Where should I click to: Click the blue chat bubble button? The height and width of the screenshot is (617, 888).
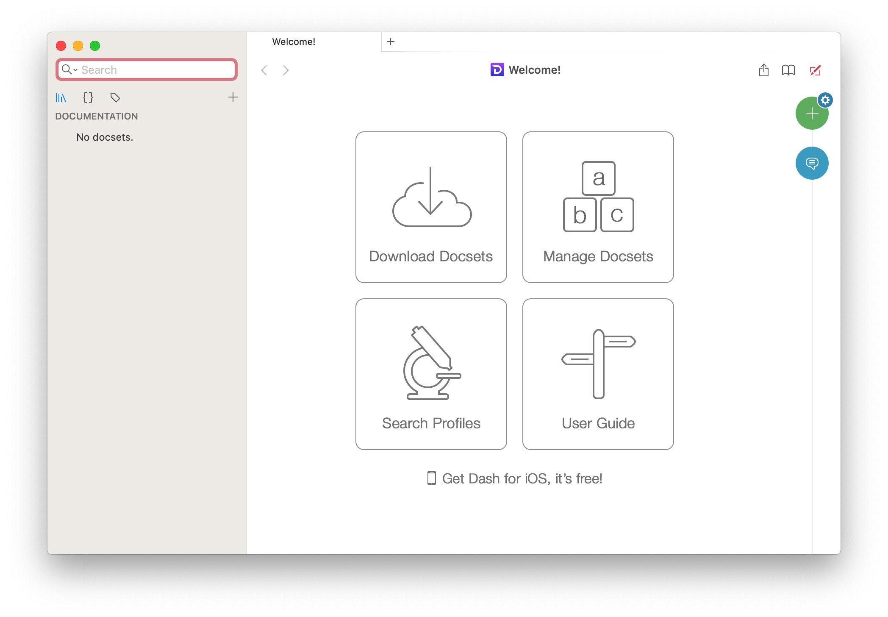coord(812,163)
